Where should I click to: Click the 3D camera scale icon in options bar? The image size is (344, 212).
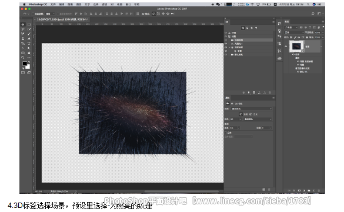173,14
